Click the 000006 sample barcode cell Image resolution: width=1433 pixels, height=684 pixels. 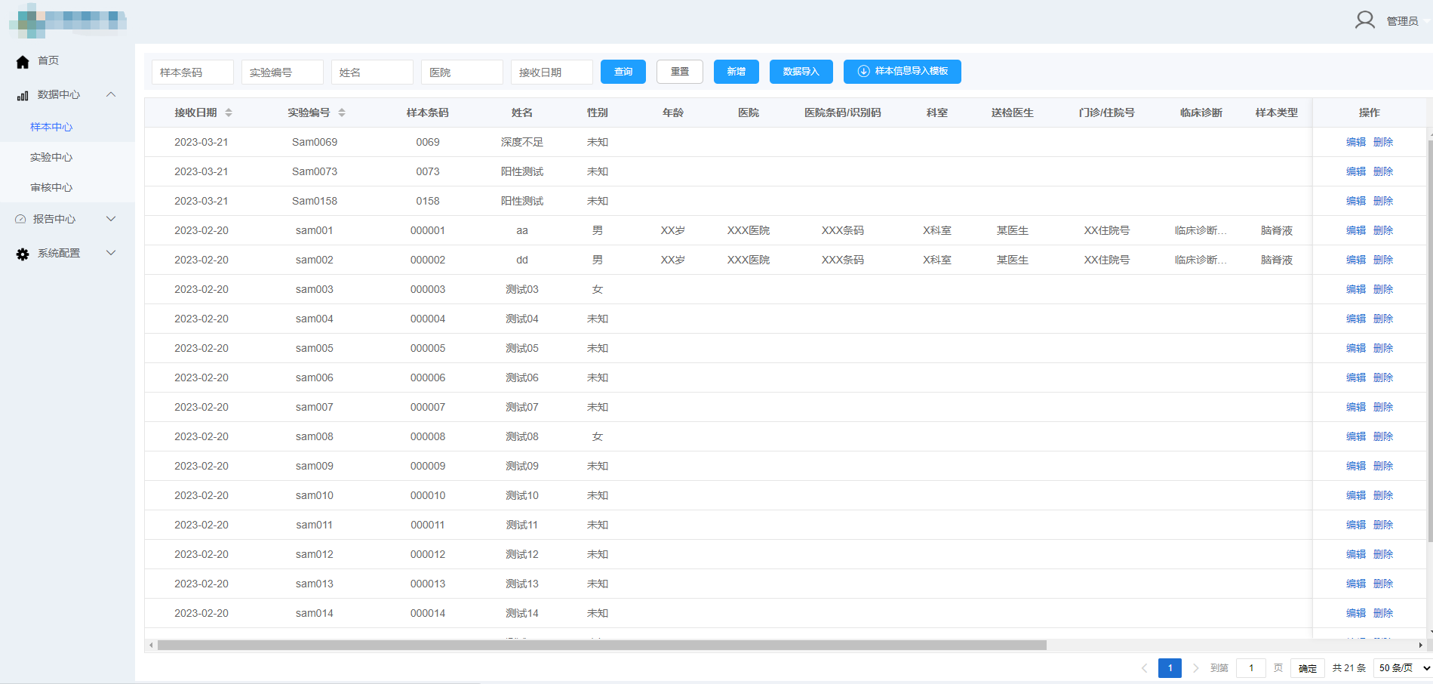coord(428,377)
